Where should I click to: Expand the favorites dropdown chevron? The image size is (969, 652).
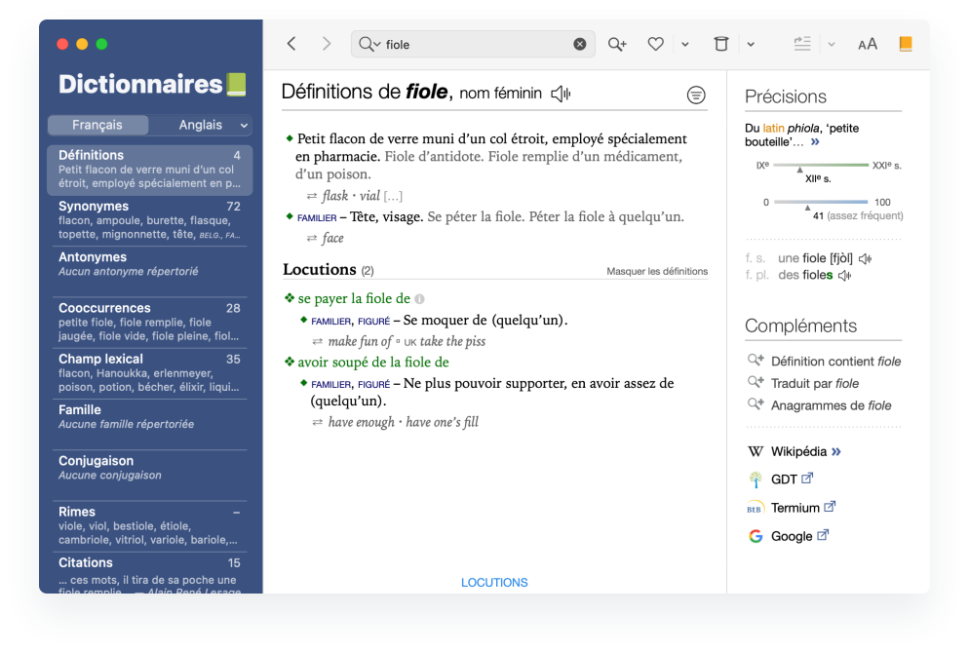[x=685, y=44]
